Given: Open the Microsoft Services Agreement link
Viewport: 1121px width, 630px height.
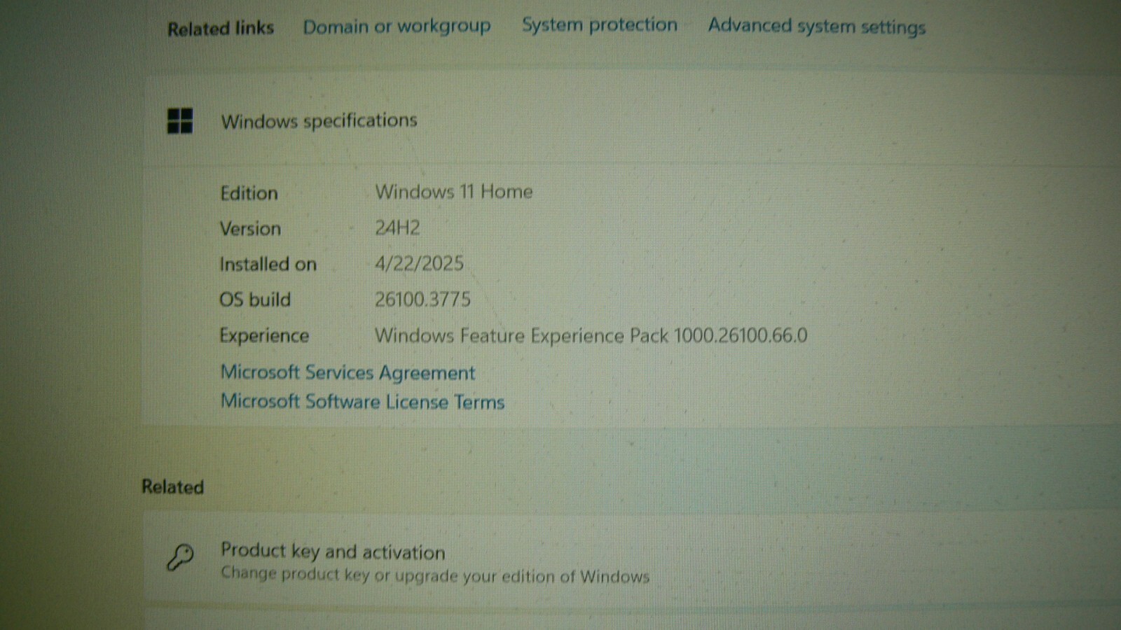Looking at the screenshot, I should pyautogui.click(x=348, y=372).
